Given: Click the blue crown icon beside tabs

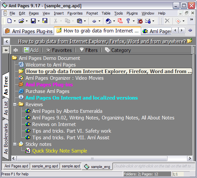Looking at the screenshot, I should pos(190,30).
